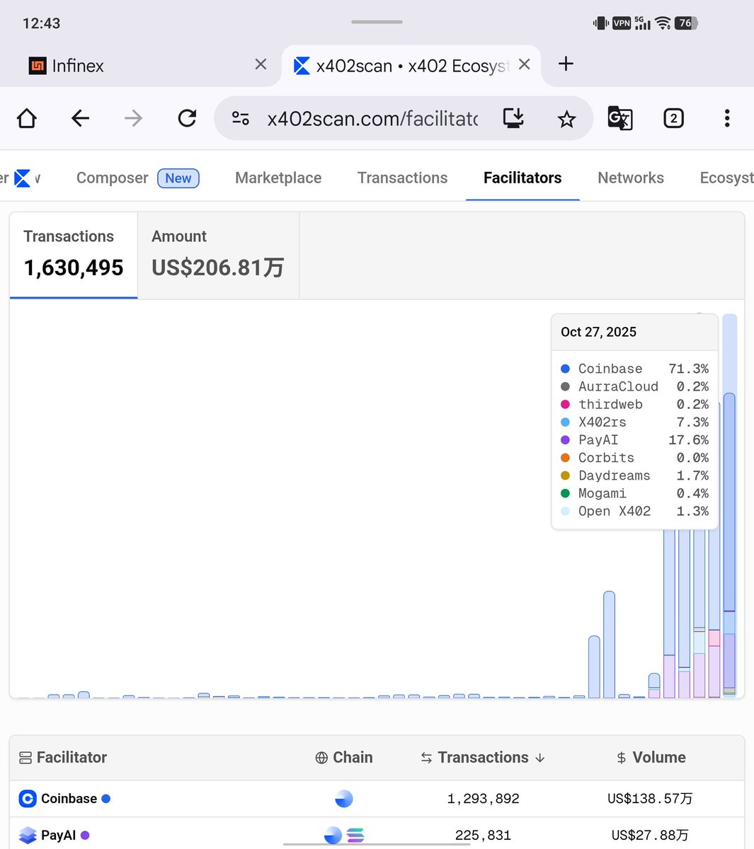Viewport: 754px width, 849px height.
Task: Open the tab switcher showing 2 tabs
Action: 673,118
